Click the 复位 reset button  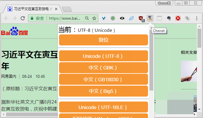(x=104, y=40)
